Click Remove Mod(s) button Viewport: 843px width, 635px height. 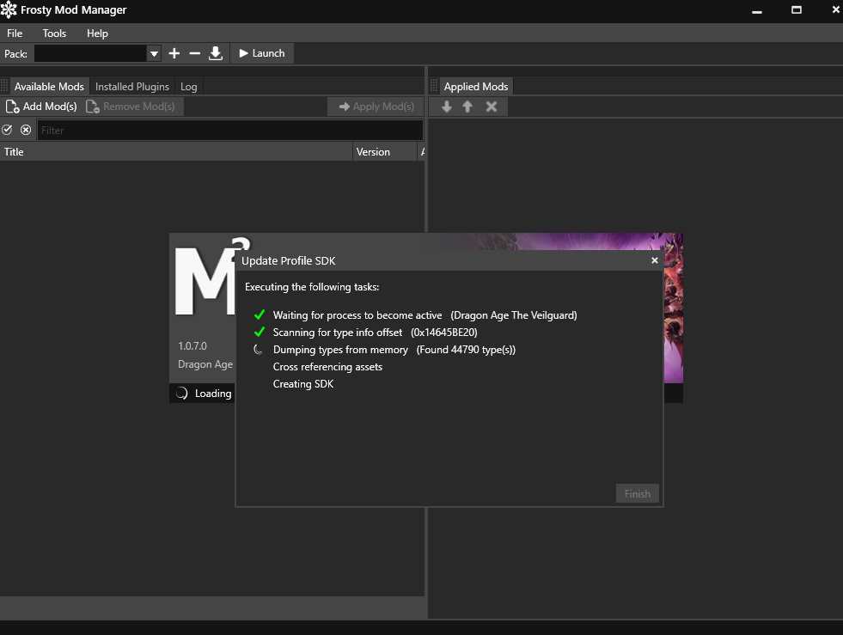(x=131, y=107)
